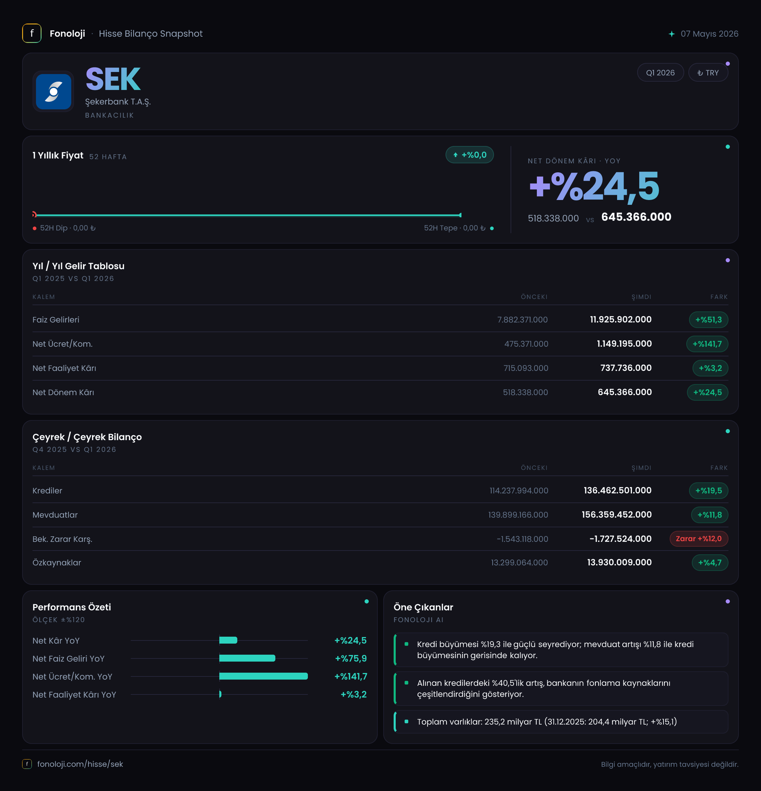Screen dimensions: 761x791
Task: Click the 7.882.371.000 previous Faiz Gelirleri value
Action: tap(523, 320)
